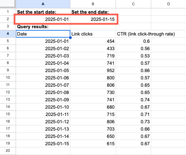The image size is (186, 155).
Task: Click link clicks value 952
Action: [x=93, y=70]
